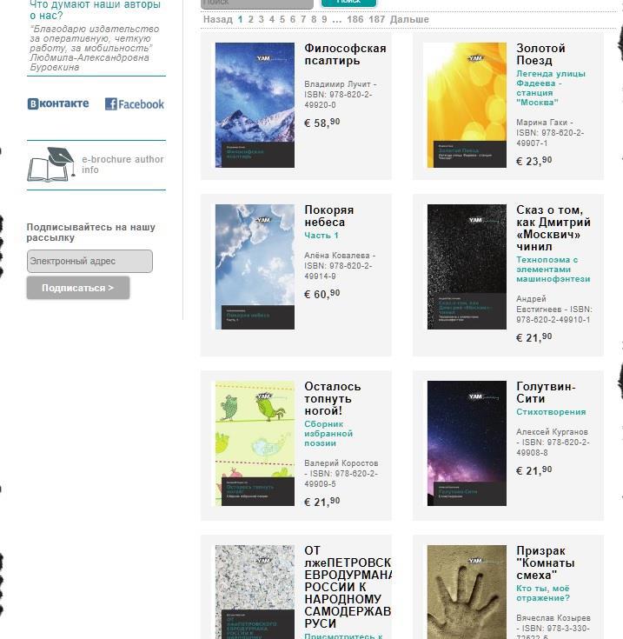Jump to page 187 in pagination
The height and width of the screenshot is (639, 623).
click(x=376, y=19)
